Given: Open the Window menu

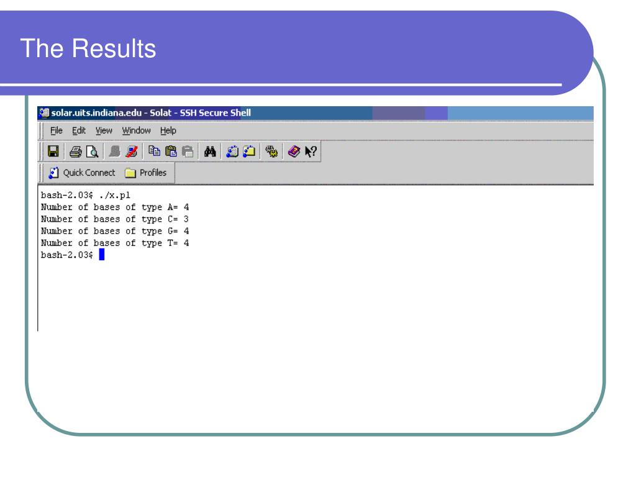Looking at the screenshot, I should coord(136,130).
